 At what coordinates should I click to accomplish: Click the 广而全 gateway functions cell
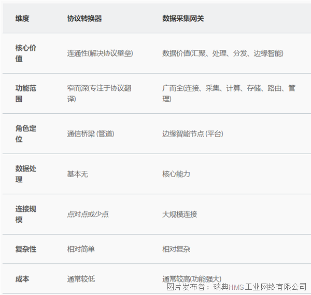tap(229, 93)
